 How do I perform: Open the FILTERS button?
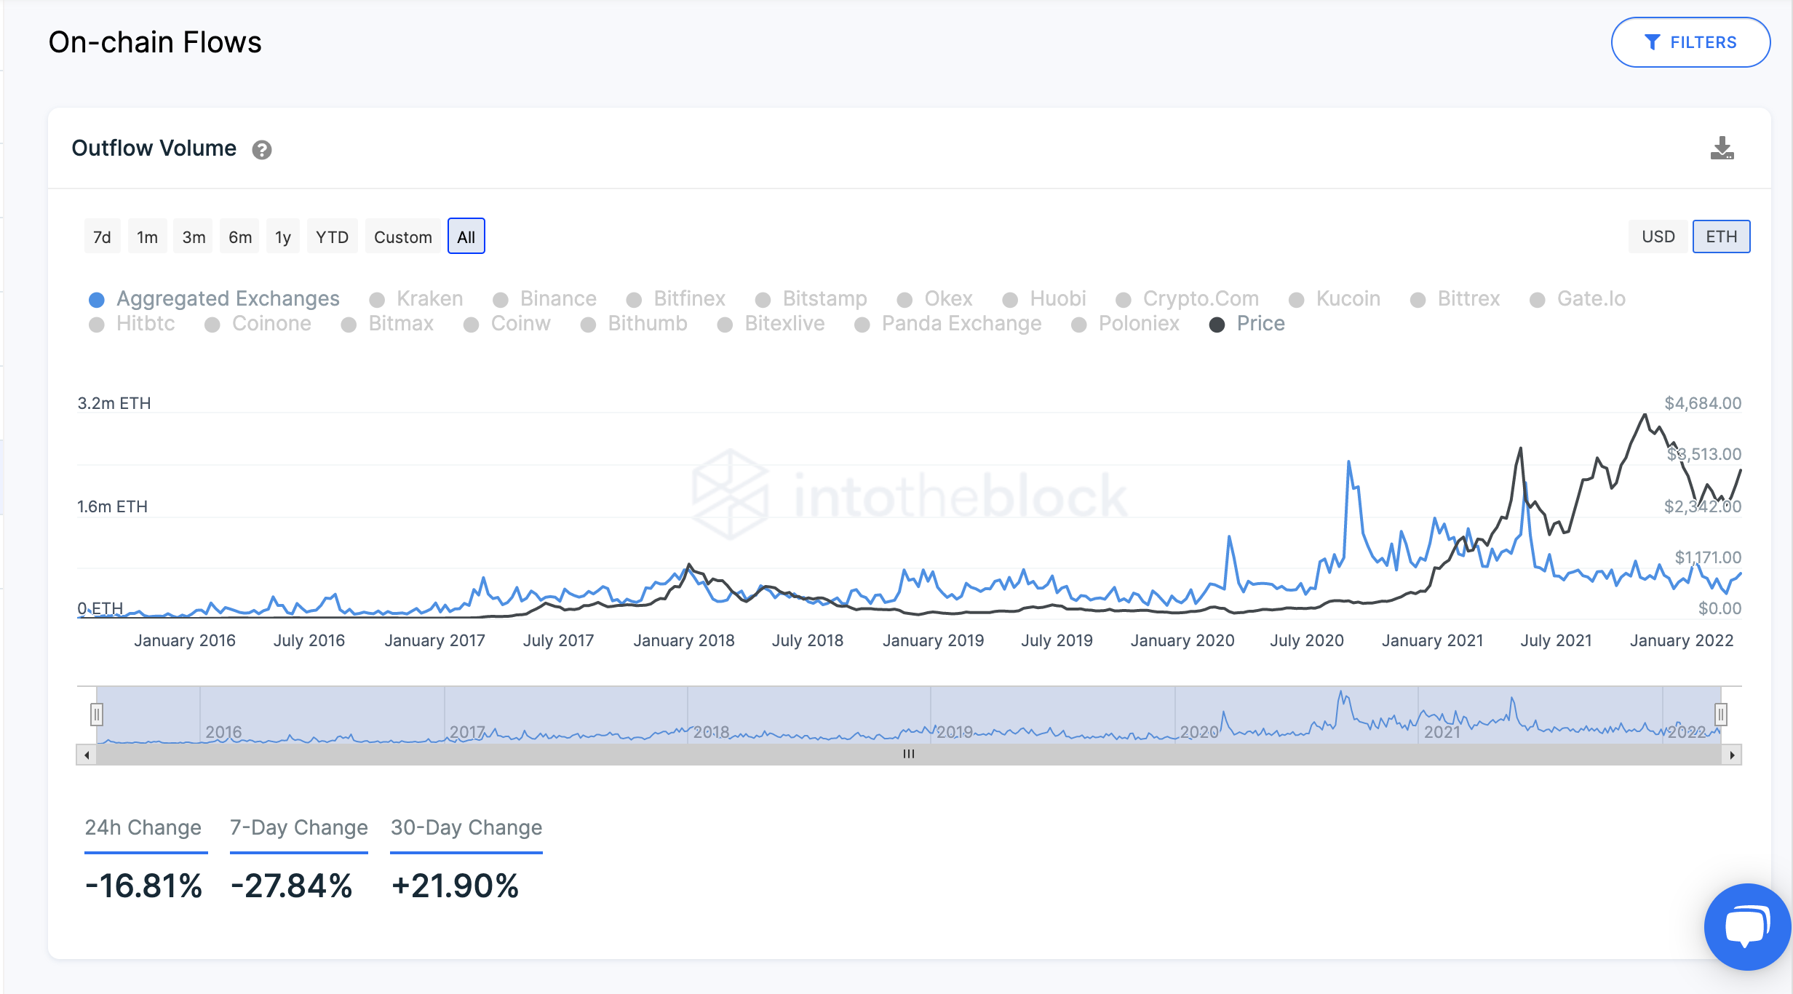click(1690, 42)
